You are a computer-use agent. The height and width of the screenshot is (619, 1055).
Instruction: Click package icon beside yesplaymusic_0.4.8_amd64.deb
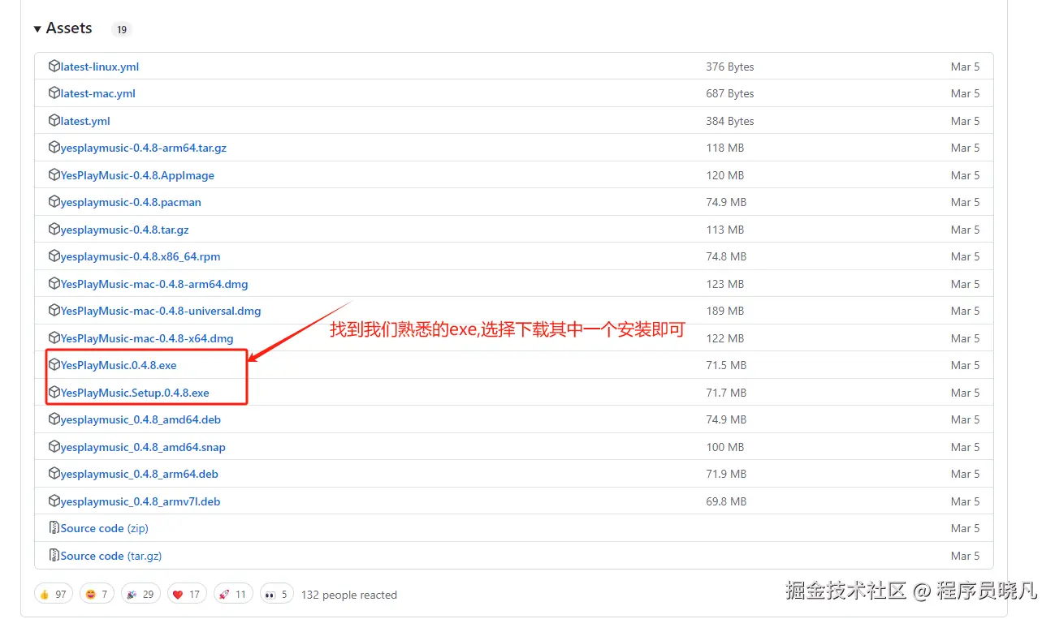[54, 419]
